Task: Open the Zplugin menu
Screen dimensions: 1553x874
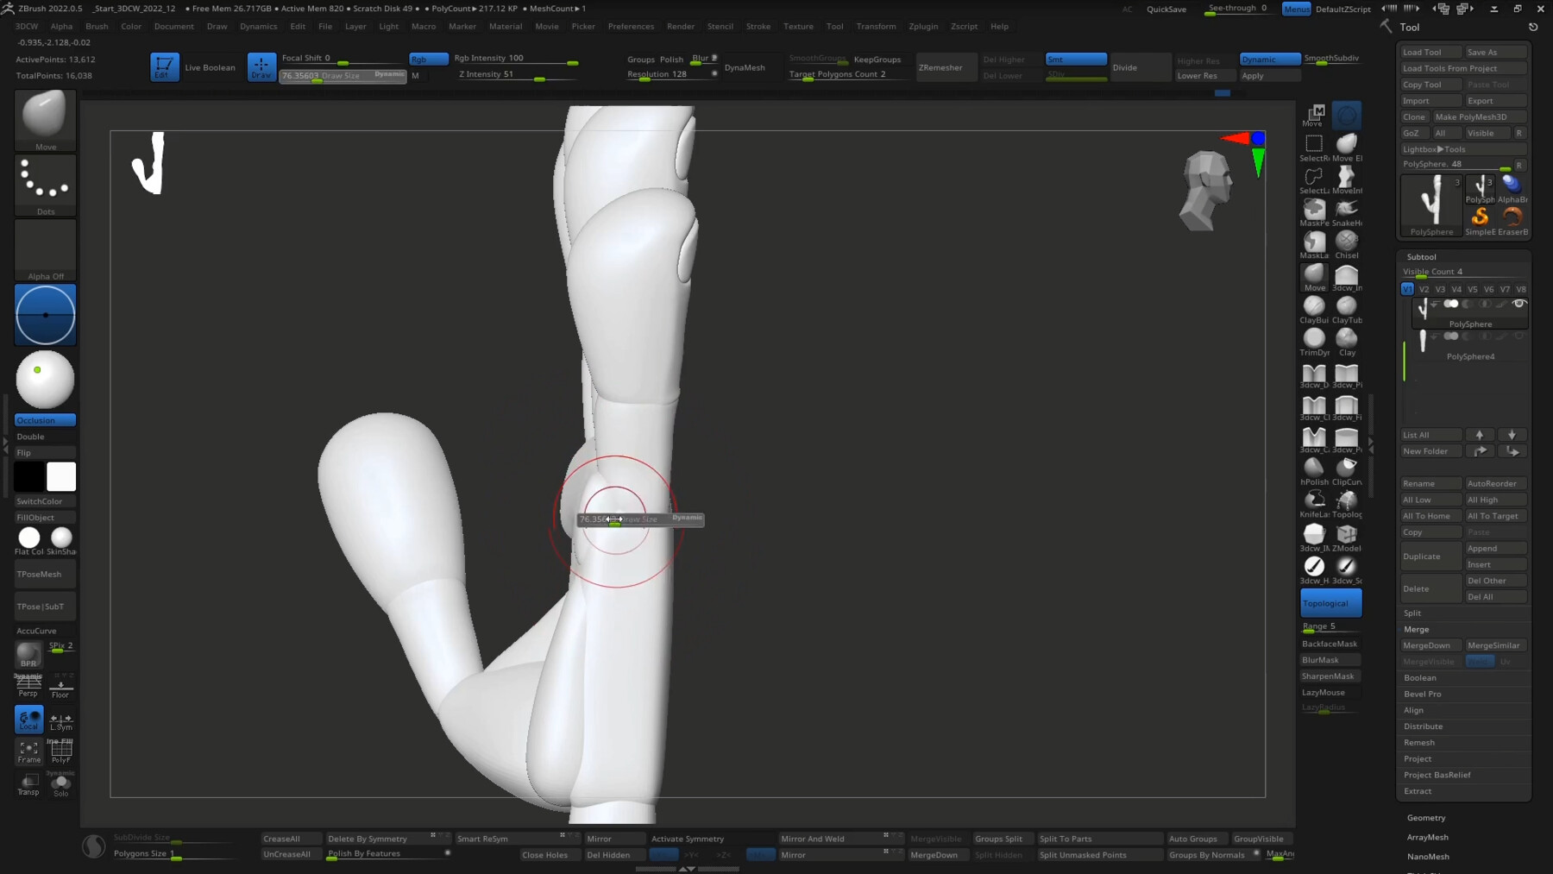Action: [x=923, y=26]
